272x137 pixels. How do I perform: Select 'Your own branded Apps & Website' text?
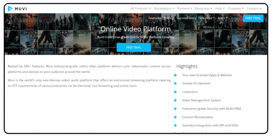pos(207,75)
